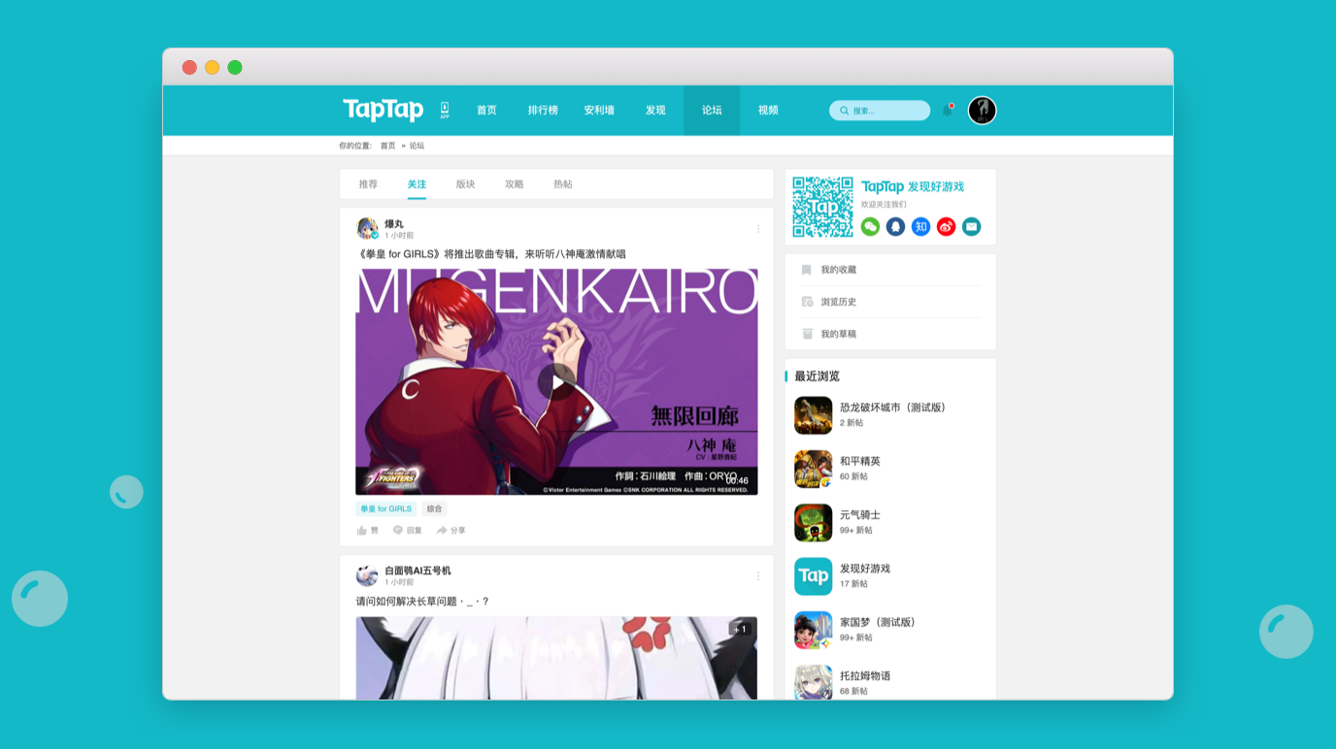Screen dimensions: 1336x749
Task: Click the Zhihu follow icon
Action: (x=920, y=226)
